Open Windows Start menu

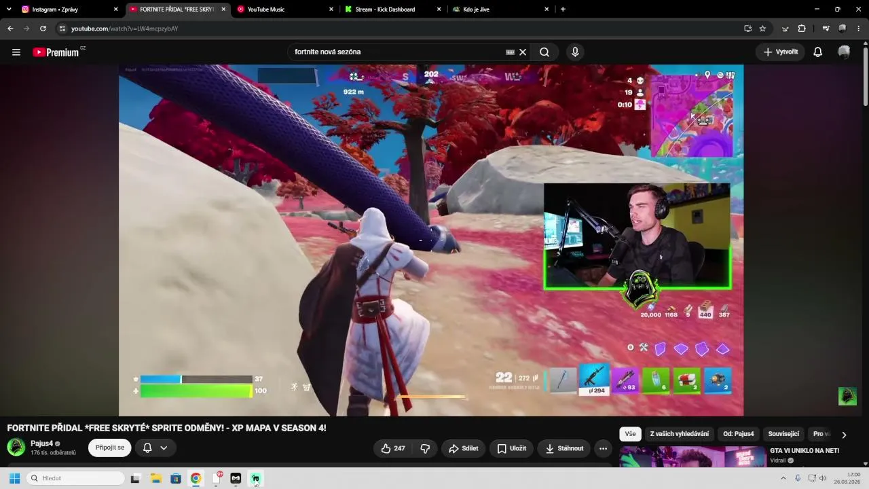(14, 478)
